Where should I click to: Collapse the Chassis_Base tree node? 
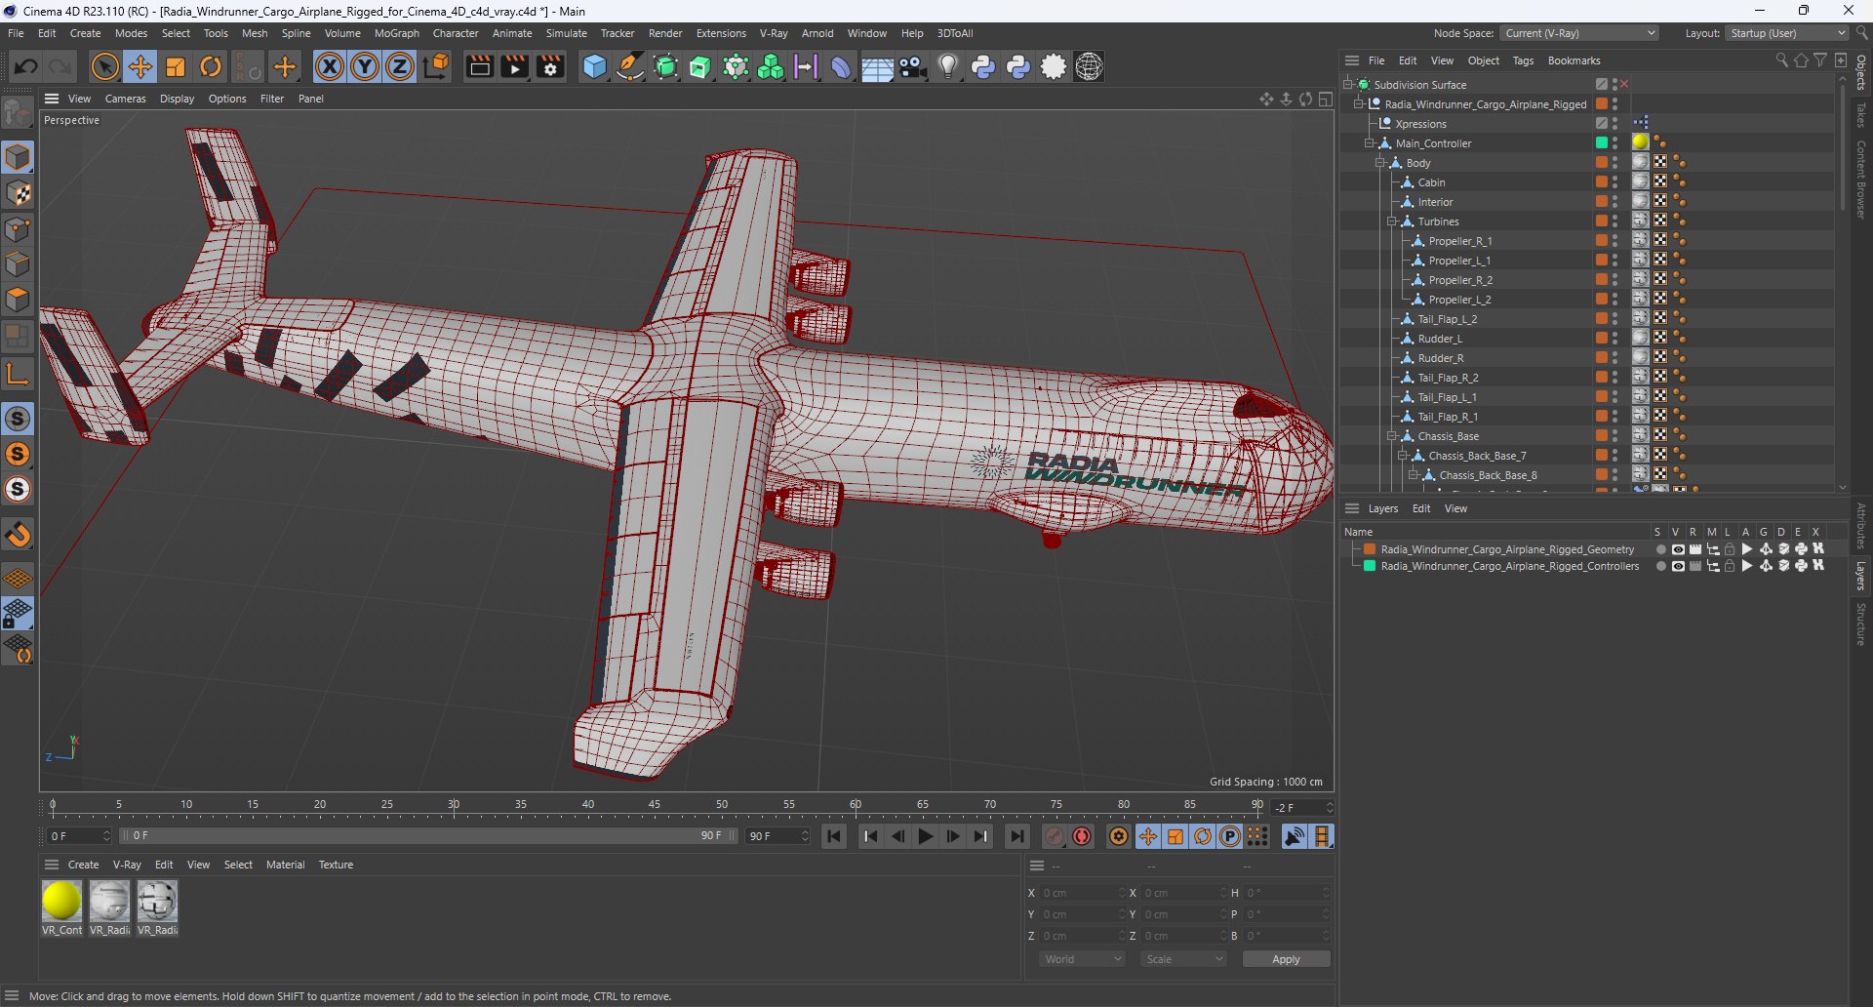[x=1392, y=436]
